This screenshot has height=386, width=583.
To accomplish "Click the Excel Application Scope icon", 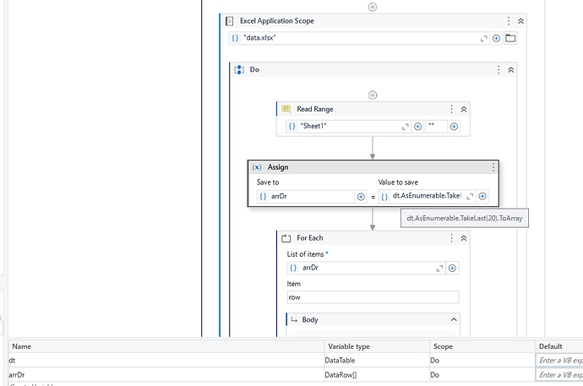I will [230, 21].
